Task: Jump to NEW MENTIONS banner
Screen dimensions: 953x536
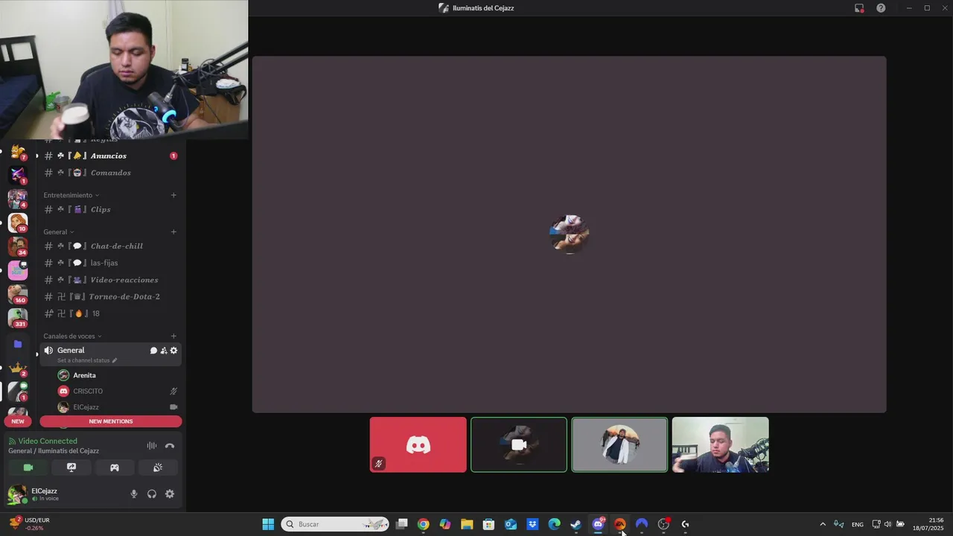Action: click(110, 421)
